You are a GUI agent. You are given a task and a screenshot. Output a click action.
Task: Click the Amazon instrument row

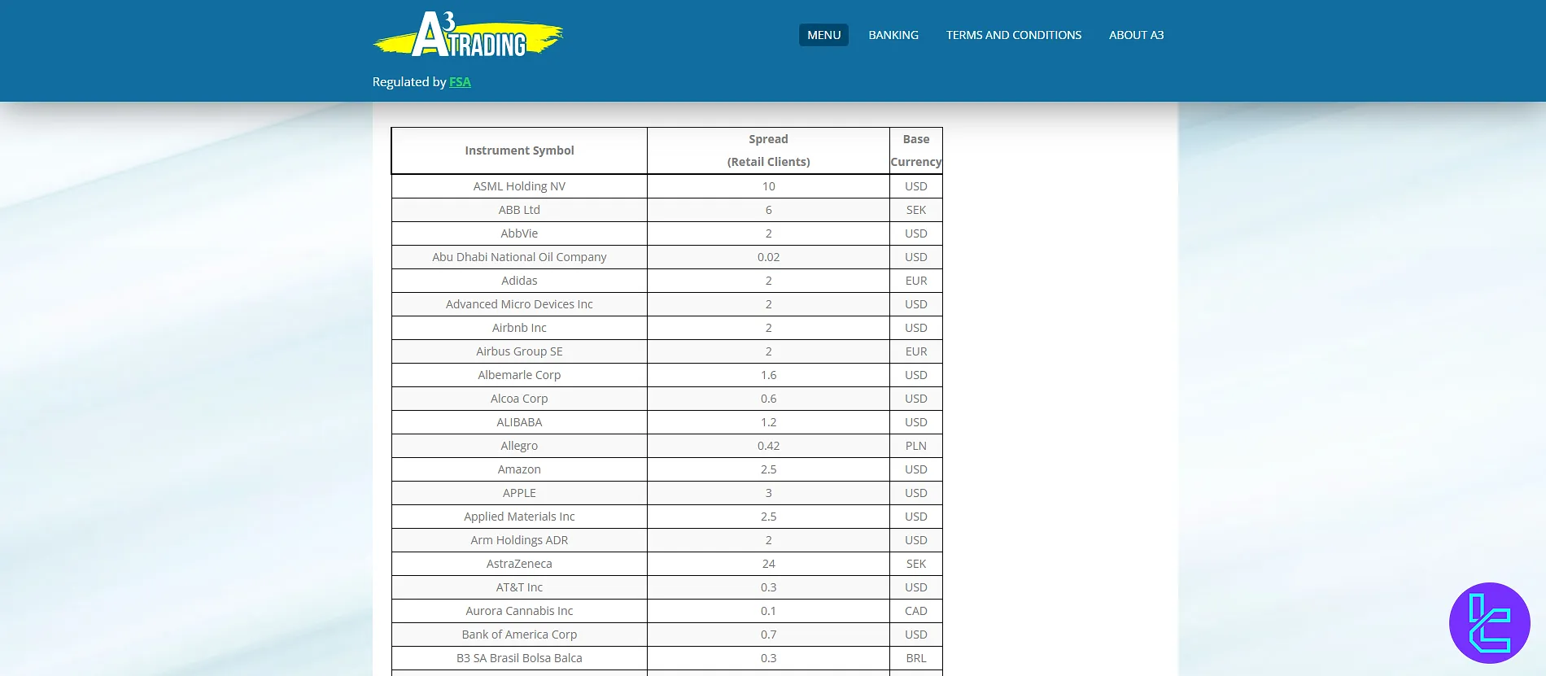tap(519, 469)
